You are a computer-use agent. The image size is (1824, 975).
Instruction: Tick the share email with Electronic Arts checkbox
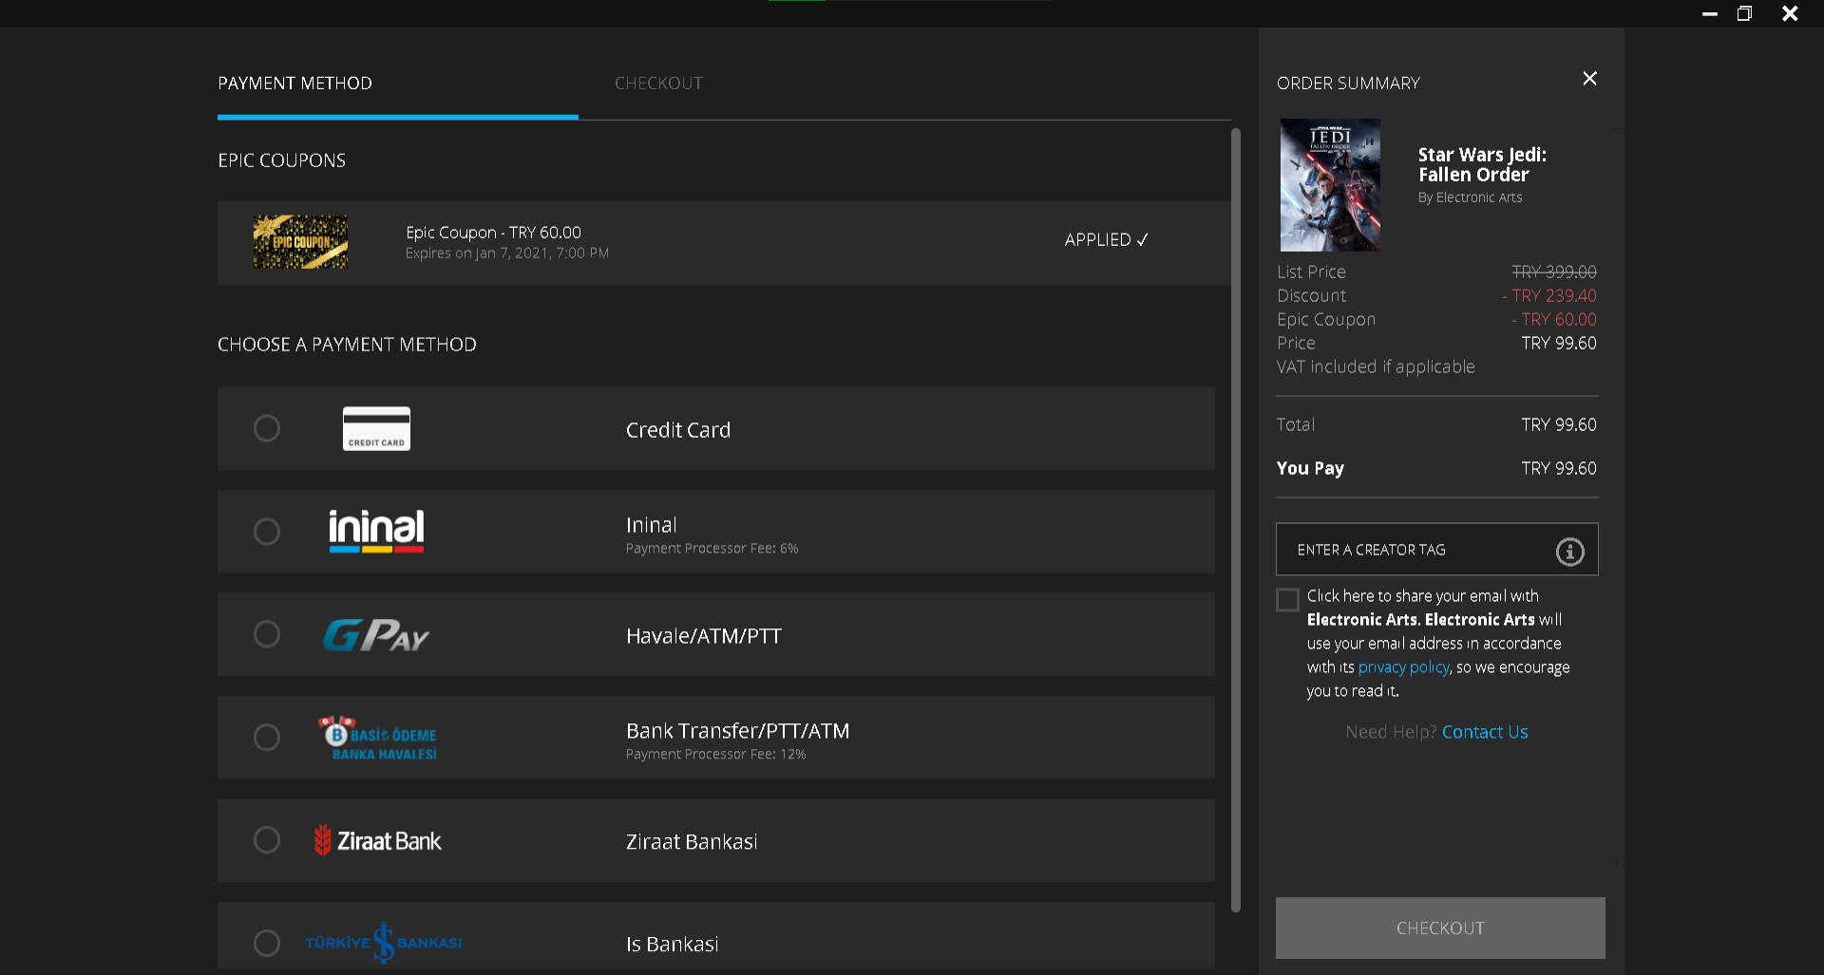click(x=1287, y=600)
